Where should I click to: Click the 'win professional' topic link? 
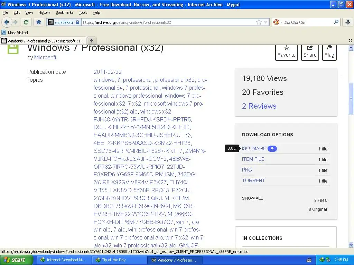(147, 229)
